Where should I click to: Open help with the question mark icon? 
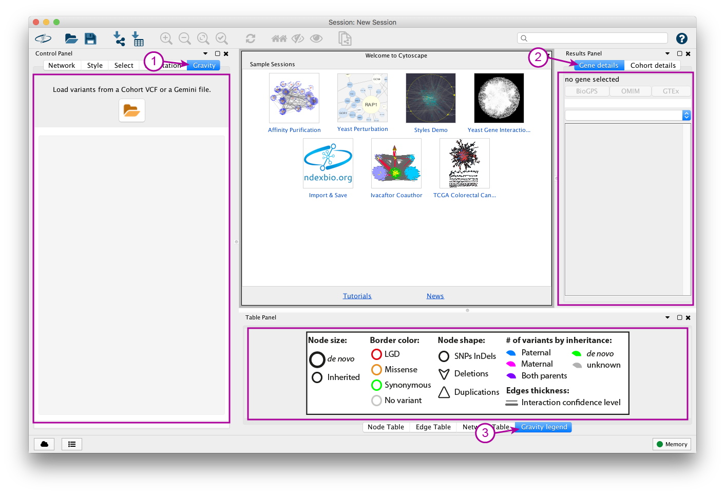681,39
